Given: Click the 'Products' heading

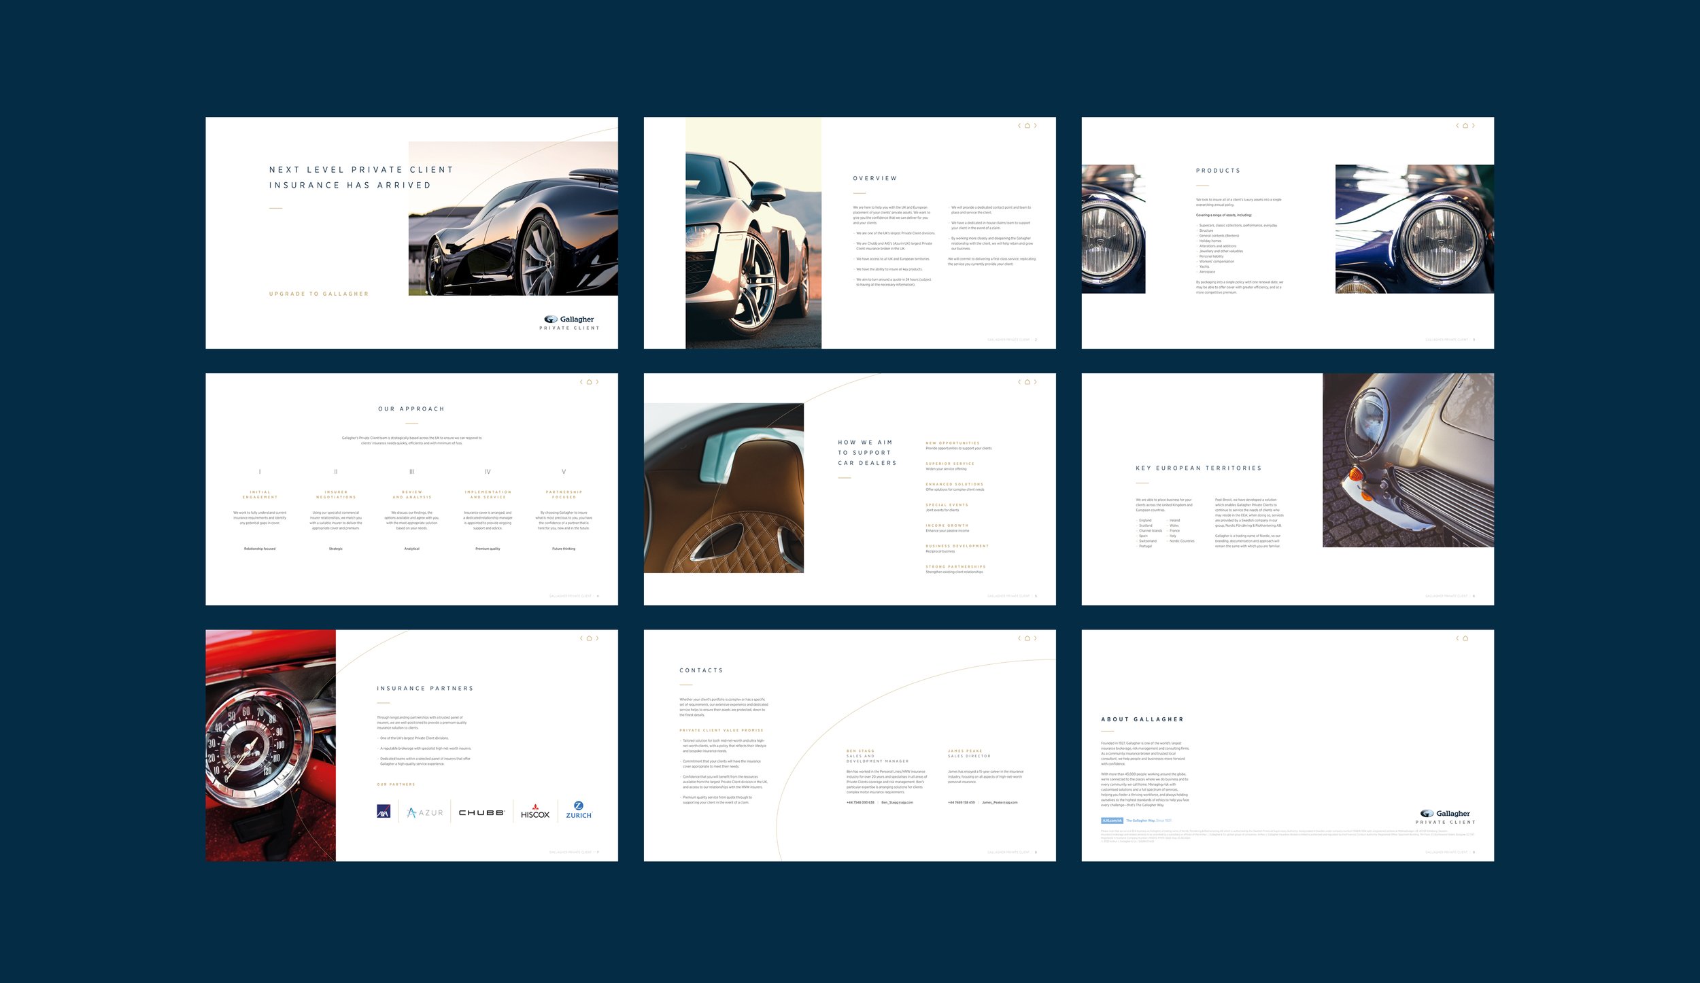Looking at the screenshot, I should coord(1218,171).
